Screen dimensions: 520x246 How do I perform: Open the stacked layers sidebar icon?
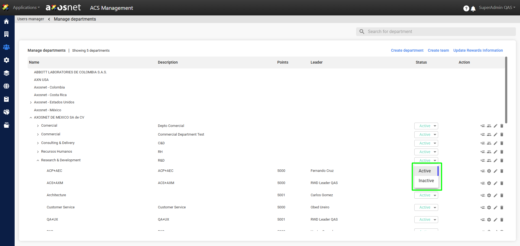(x=7, y=73)
